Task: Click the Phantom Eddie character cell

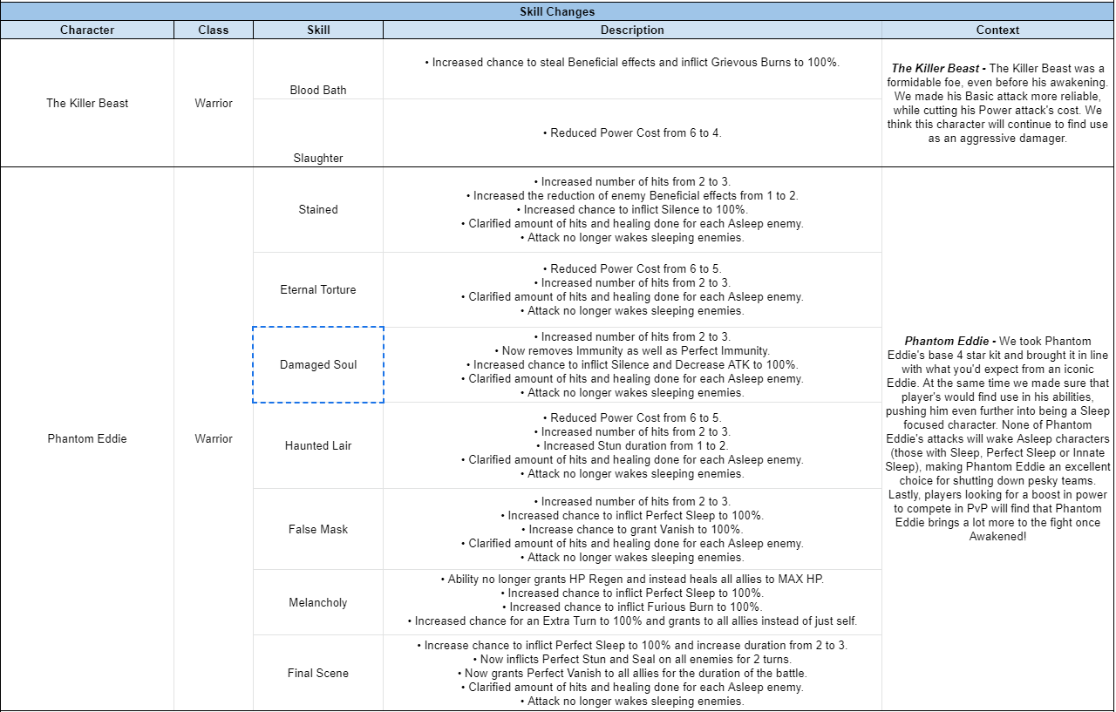Action: click(87, 438)
